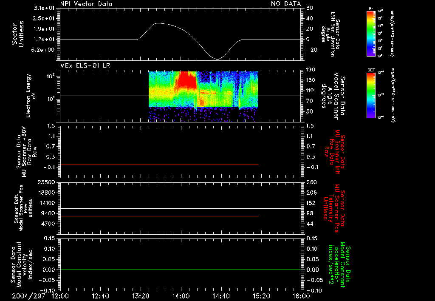
Task: Click the "16:00" time axis label
Action: (x=301, y=296)
